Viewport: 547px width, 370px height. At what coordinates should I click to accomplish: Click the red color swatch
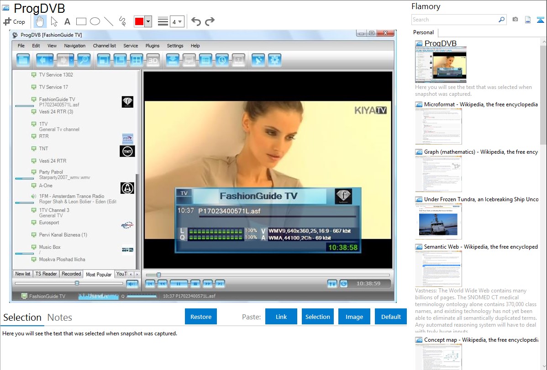[x=139, y=21]
